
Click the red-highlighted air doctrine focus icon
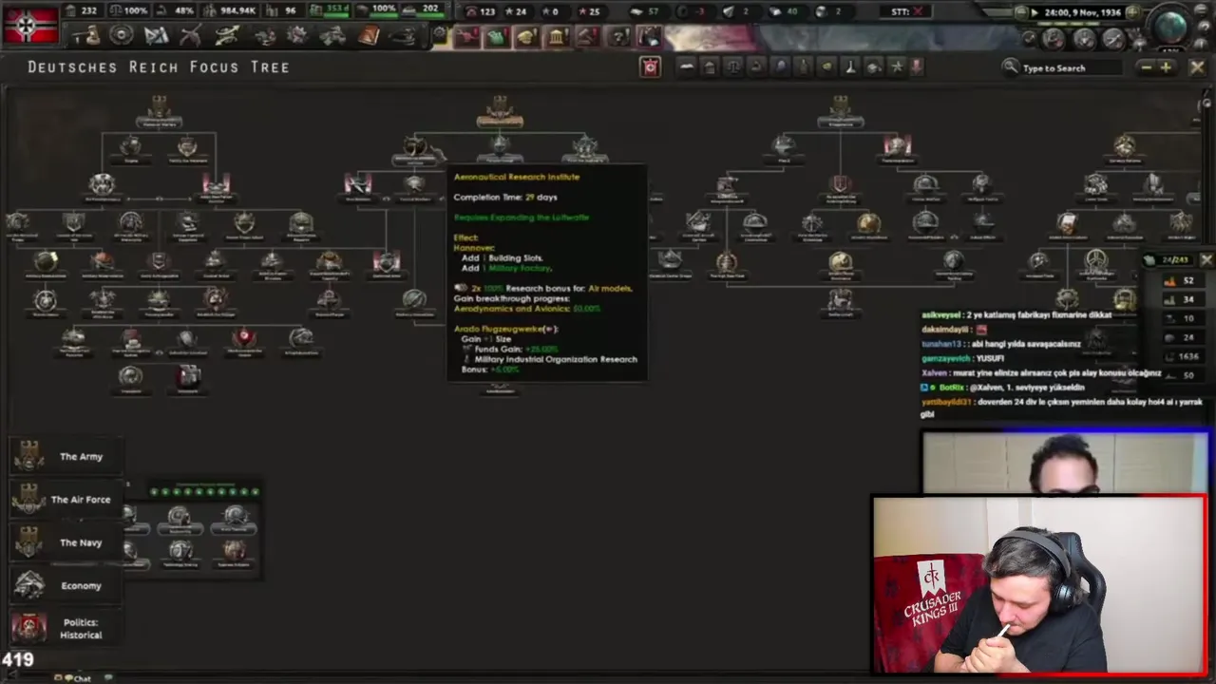358,183
